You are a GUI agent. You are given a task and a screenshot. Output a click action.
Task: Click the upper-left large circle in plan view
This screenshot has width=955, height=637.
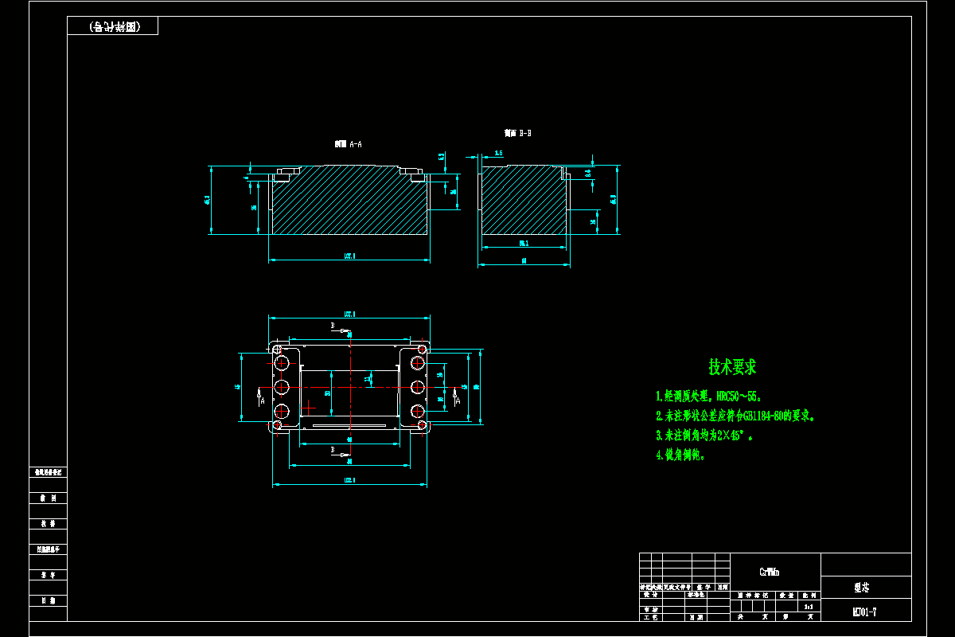pyautogui.click(x=282, y=363)
